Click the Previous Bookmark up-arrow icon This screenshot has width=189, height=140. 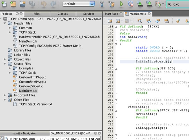click(x=178, y=21)
